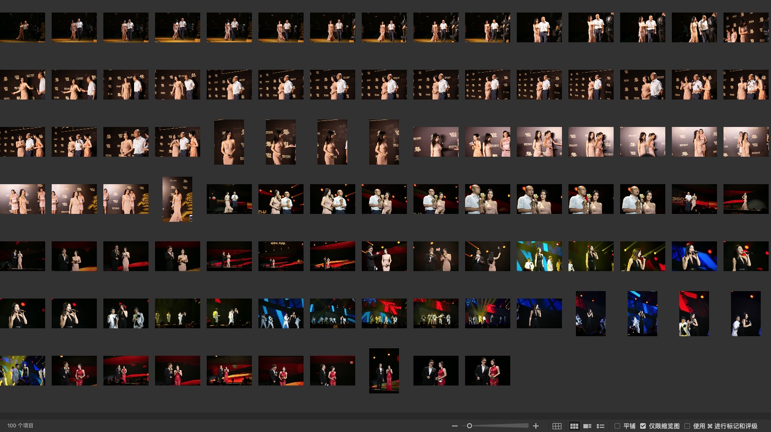Enable 使用 ⌘ 进行标记和评级 checkbox
The width and height of the screenshot is (771, 432).
687,426
